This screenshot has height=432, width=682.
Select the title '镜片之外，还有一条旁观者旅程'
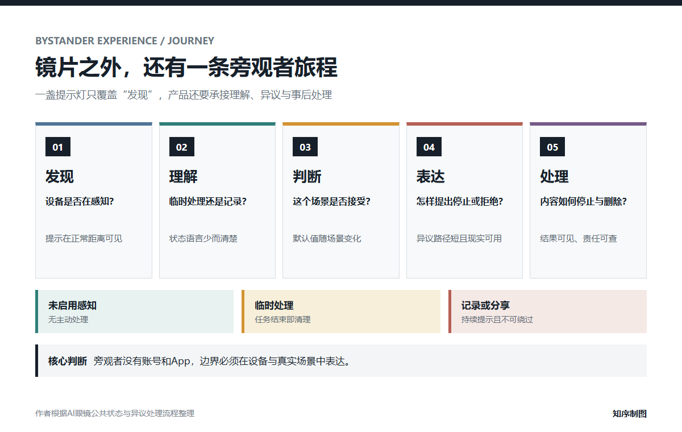pos(186,67)
